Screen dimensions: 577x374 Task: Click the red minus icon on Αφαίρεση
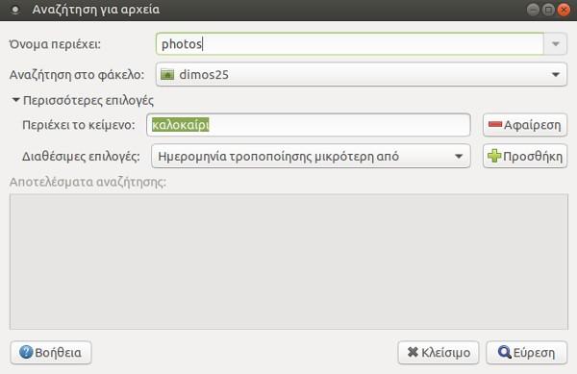click(x=495, y=125)
